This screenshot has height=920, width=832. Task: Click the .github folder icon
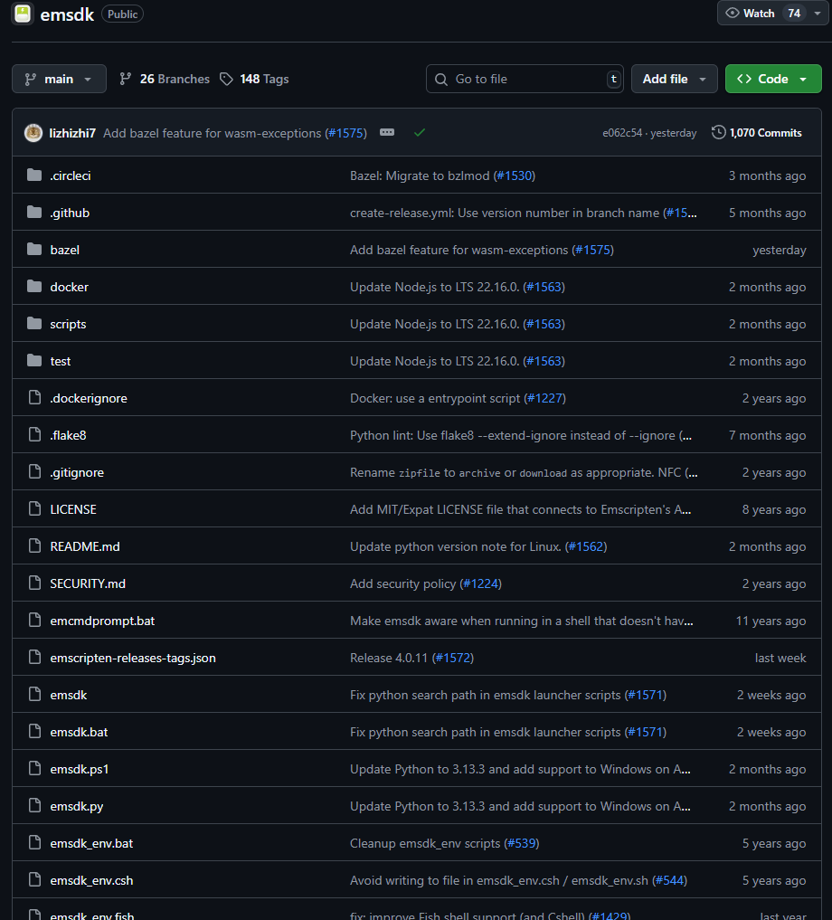(x=34, y=212)
